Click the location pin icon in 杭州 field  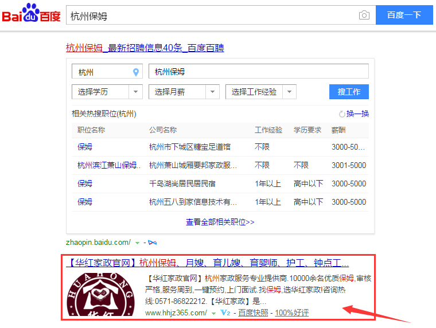(136, 72)
